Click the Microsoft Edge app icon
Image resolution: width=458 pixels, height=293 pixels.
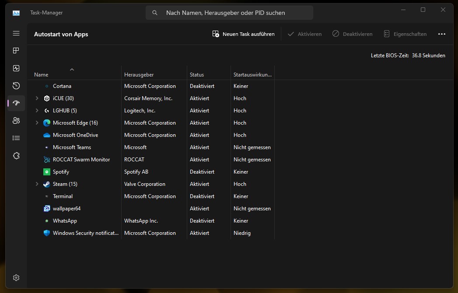pyautogui.click(x=47, y=123)
